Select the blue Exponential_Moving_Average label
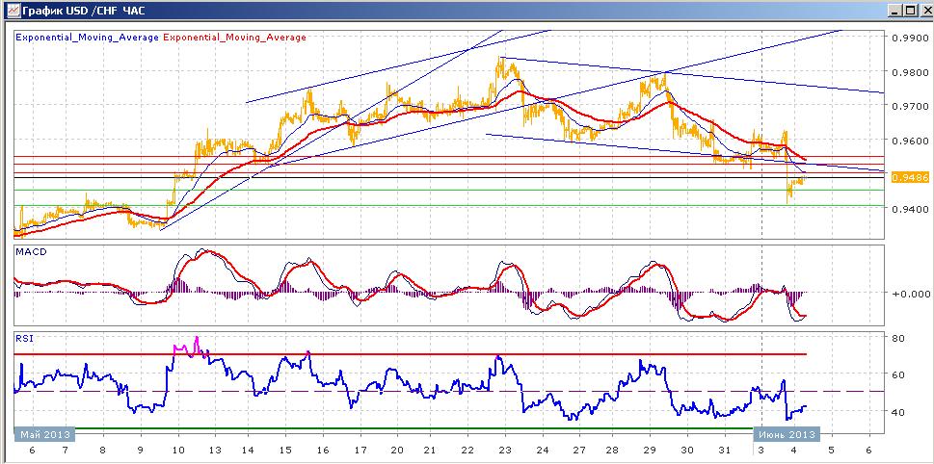 (87, 37)
